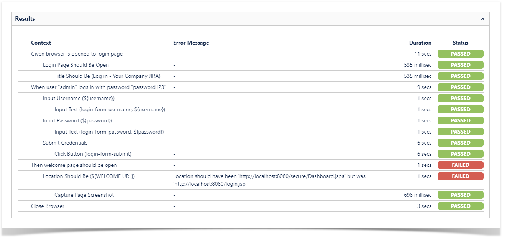Click the '11 secs' duration value
Image resolution: width=505 pixels, height=239 pixels.
[x=423, y=54]
